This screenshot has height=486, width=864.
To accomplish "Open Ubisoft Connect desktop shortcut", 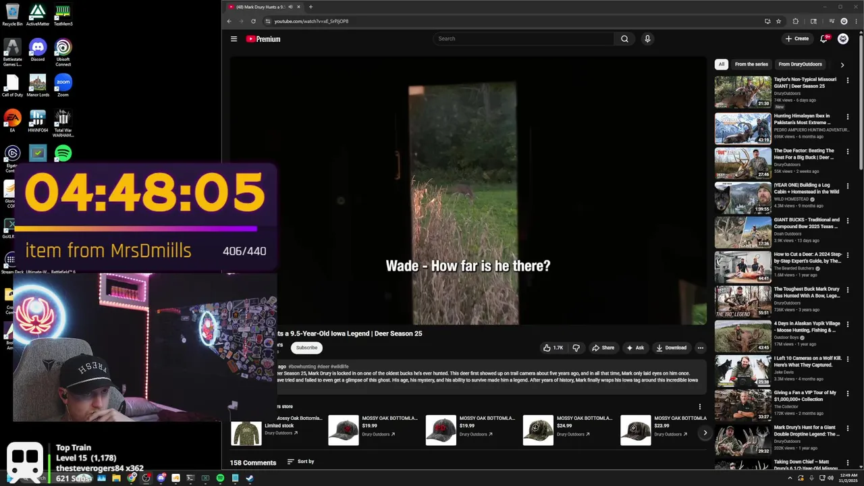I will coord(63,53).
